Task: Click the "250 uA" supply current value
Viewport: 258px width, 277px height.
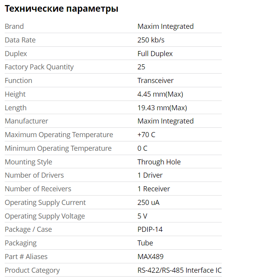Action: click(x=148, y=203)
